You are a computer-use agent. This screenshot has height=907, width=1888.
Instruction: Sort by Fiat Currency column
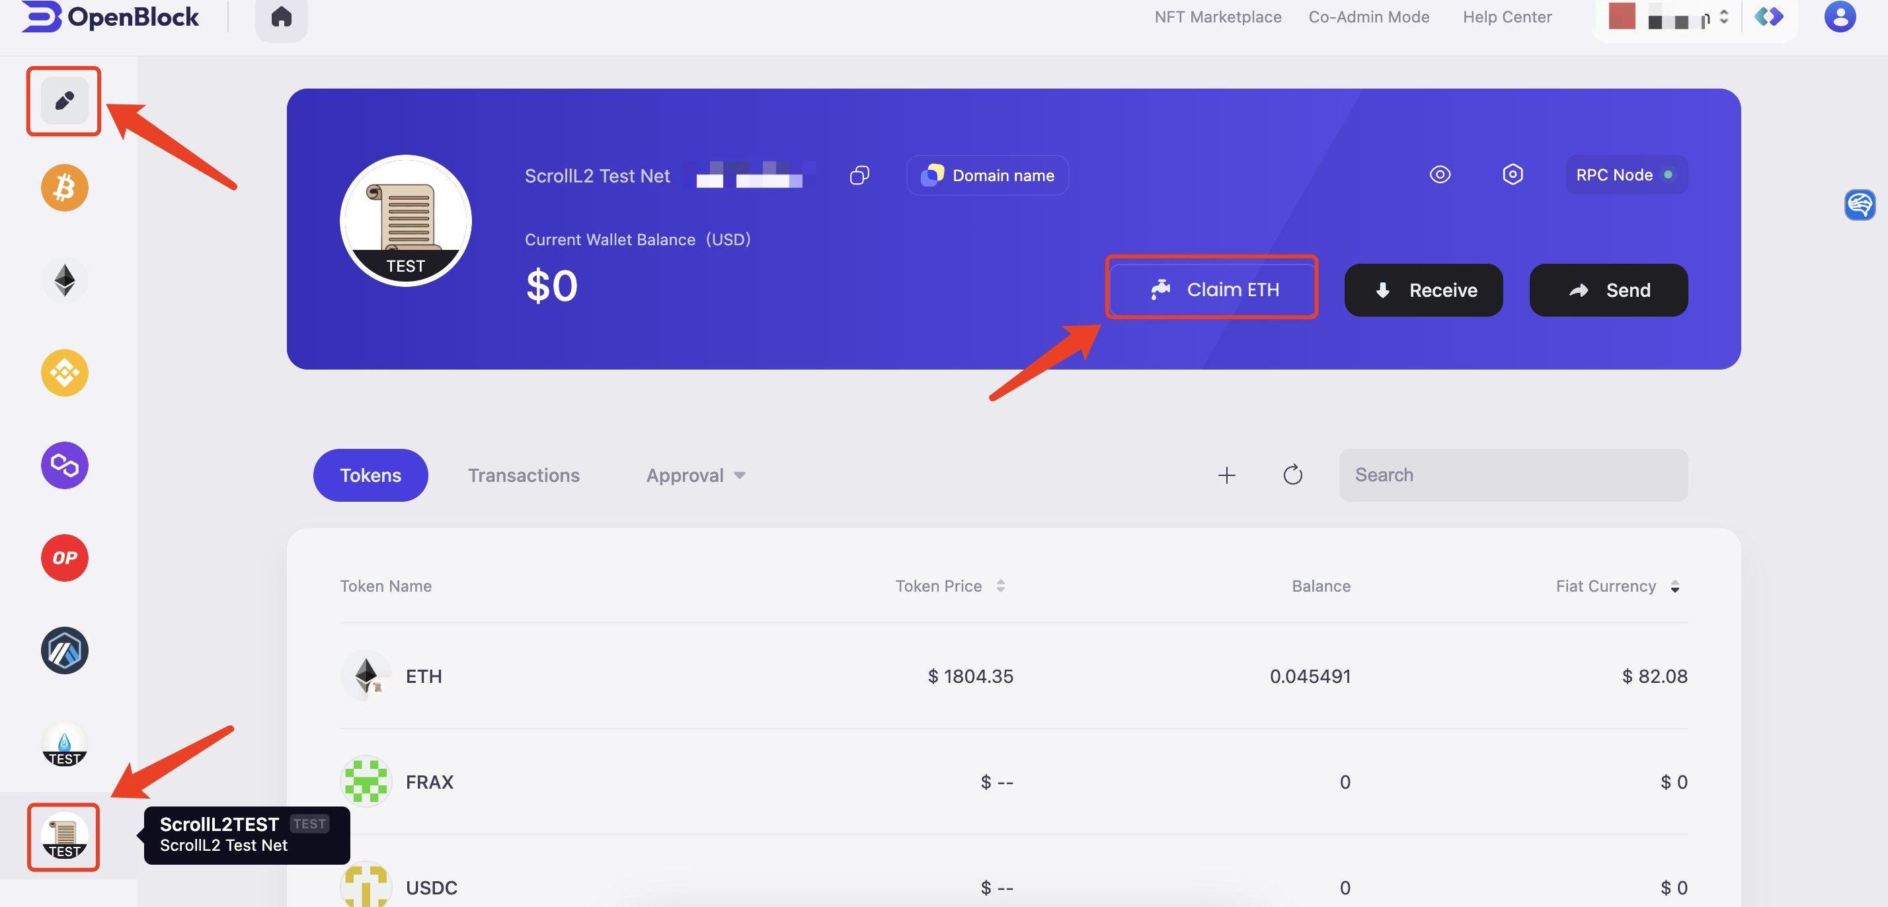pos(1674,586)
